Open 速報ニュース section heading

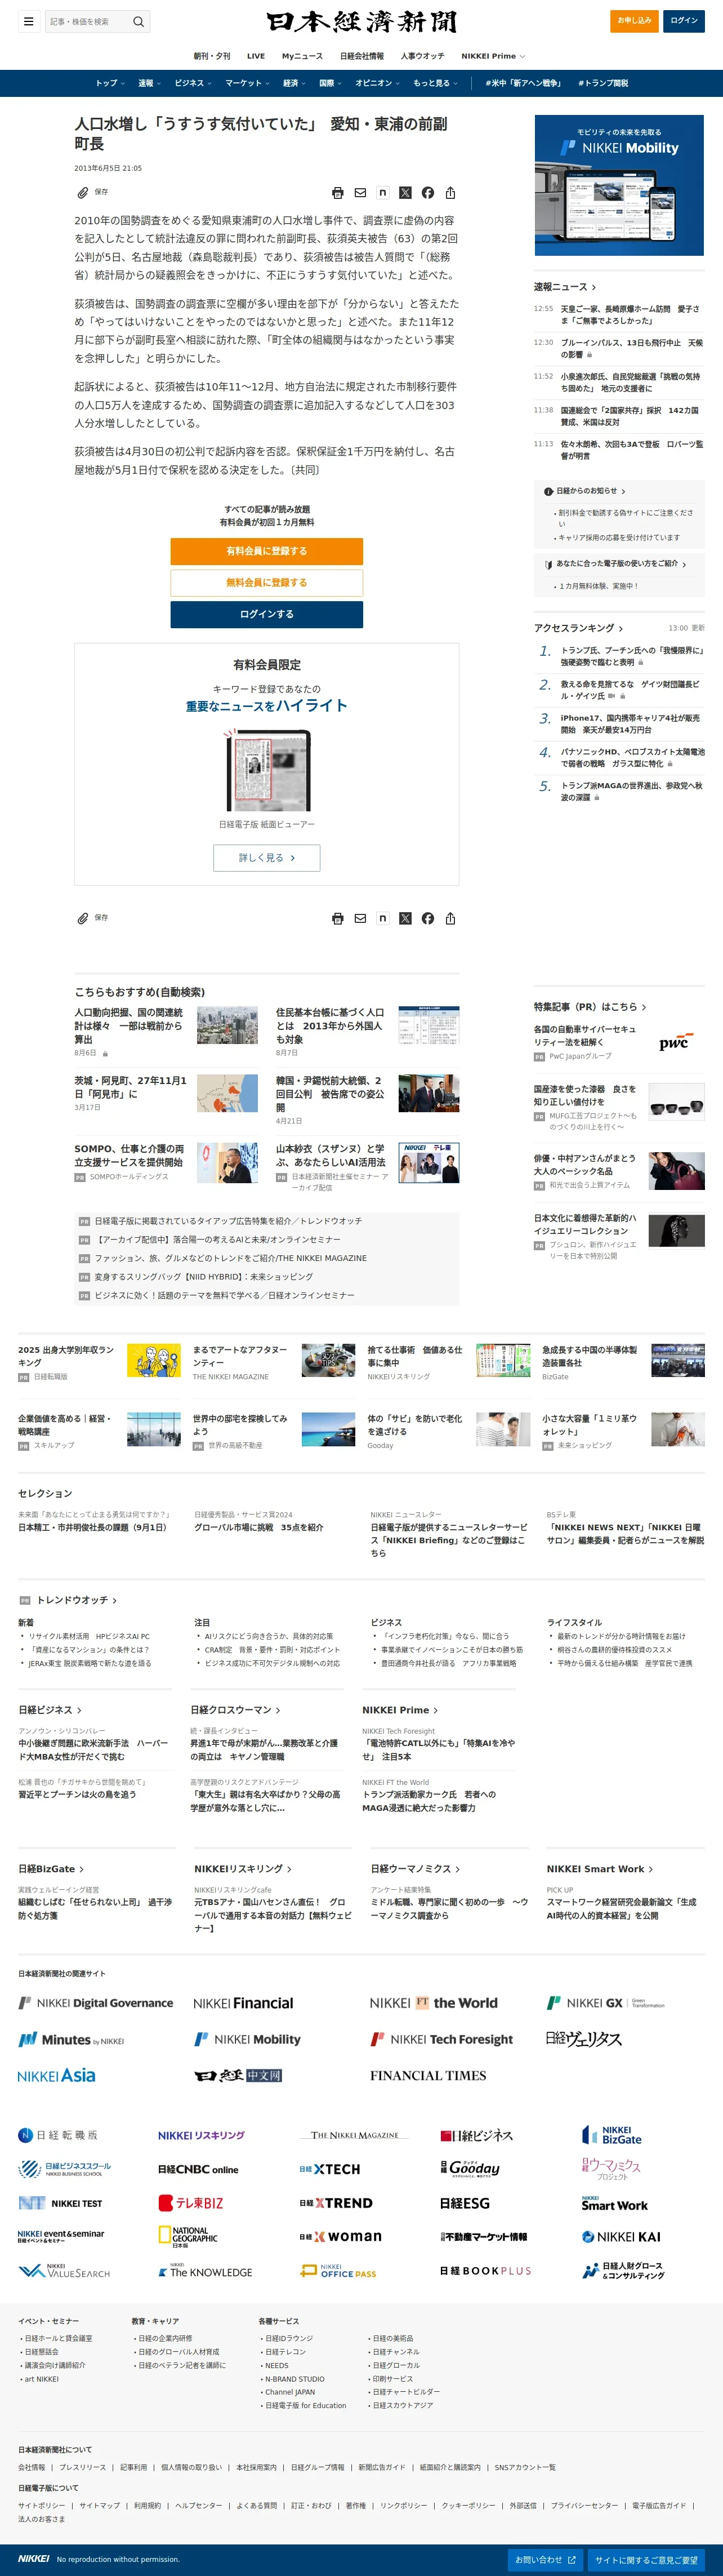564,287
